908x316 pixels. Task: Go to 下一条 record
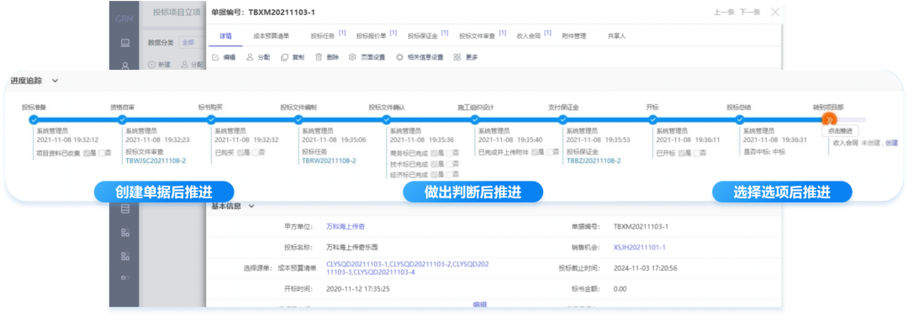(x=749, y=12)
